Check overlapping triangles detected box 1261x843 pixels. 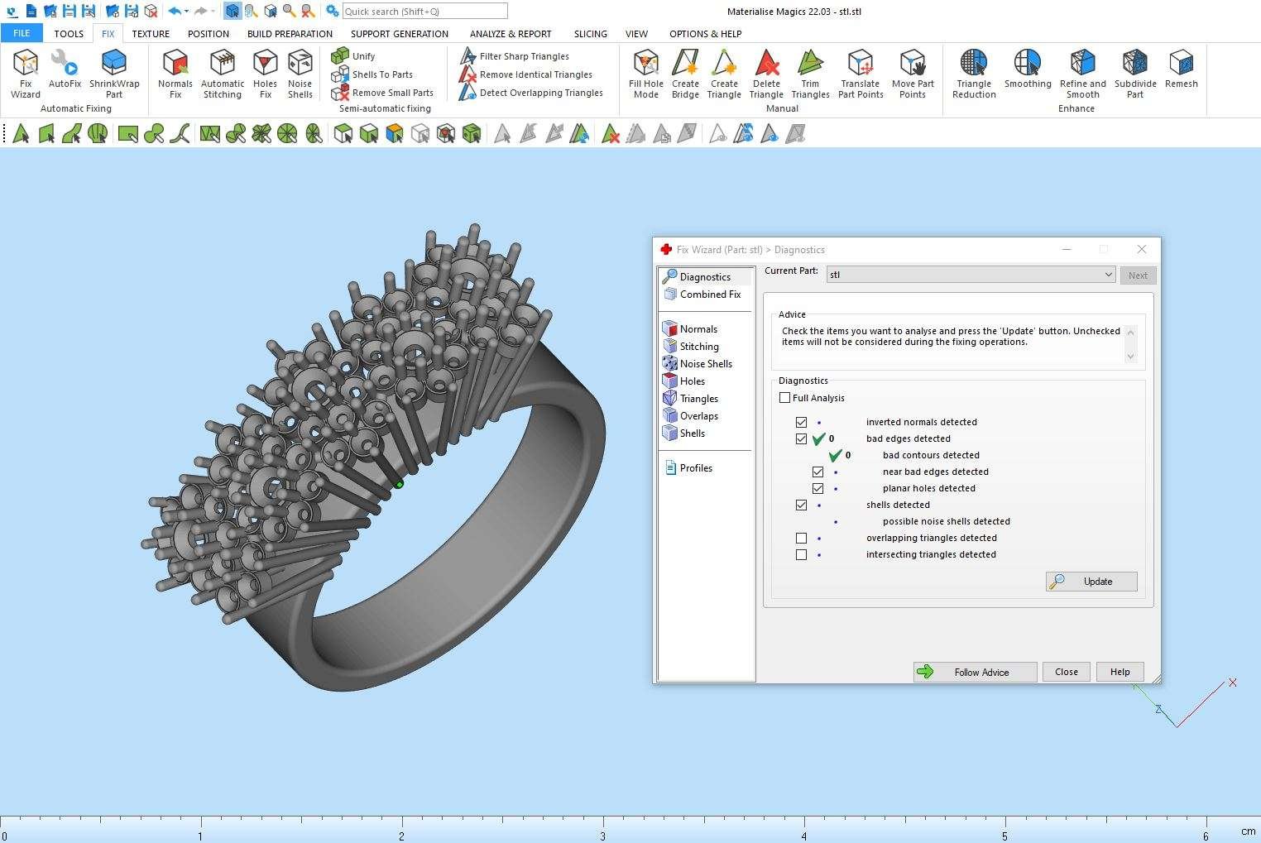pyautogui.click(x=801, y=538)
